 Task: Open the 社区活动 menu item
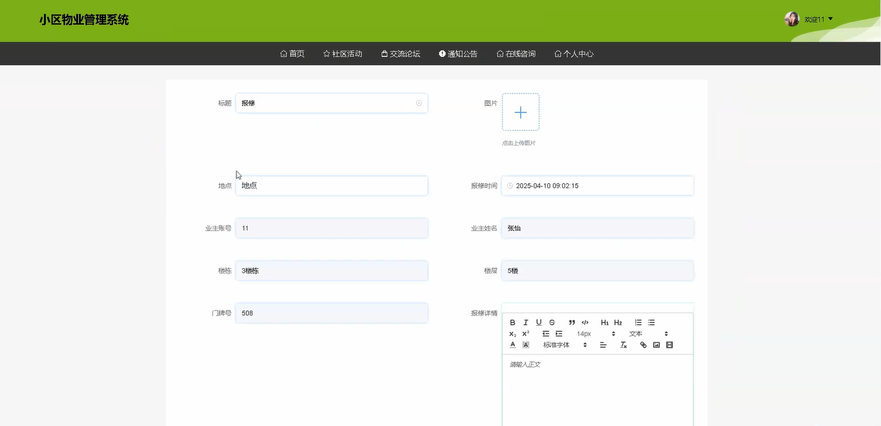pos(343,54)
